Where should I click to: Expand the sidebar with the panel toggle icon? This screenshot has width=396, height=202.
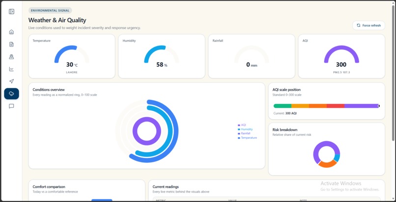pos(11,12)
